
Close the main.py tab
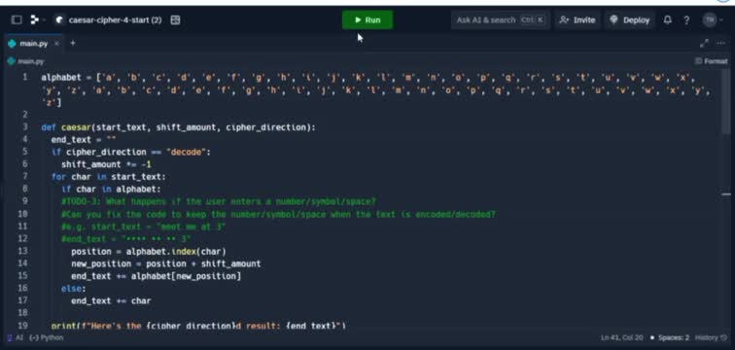56,44
